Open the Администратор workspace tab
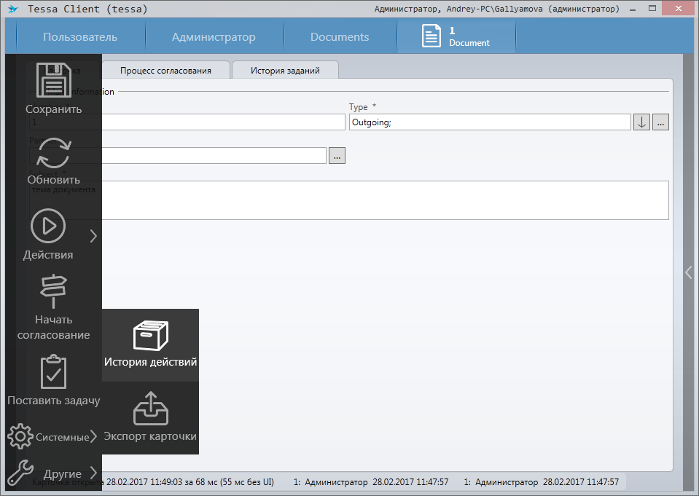Screen dimensions: 699x496 [x=214, y=37]
